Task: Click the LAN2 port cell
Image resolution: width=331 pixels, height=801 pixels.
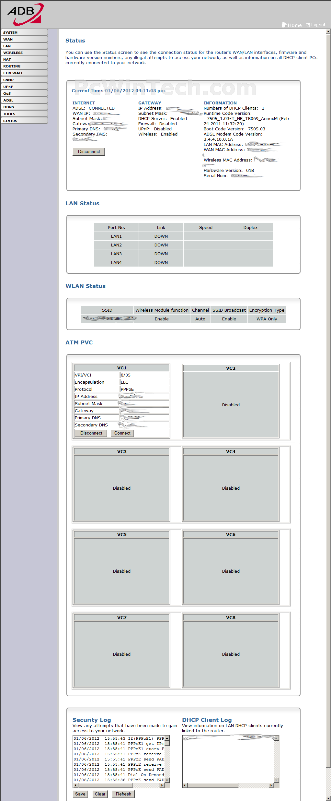Action: click(116, 245)
